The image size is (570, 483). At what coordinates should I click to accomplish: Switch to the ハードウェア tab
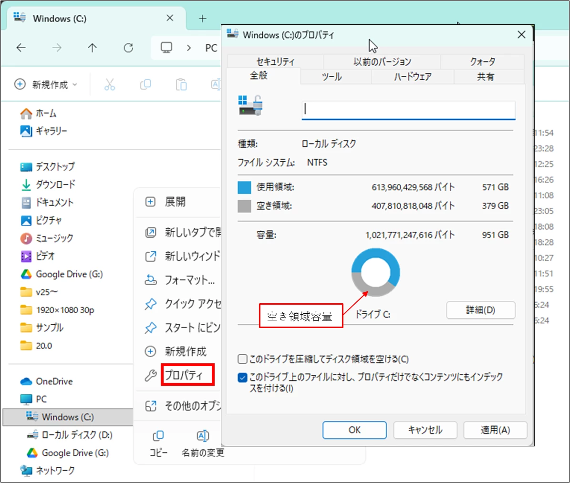pos(413,77)
